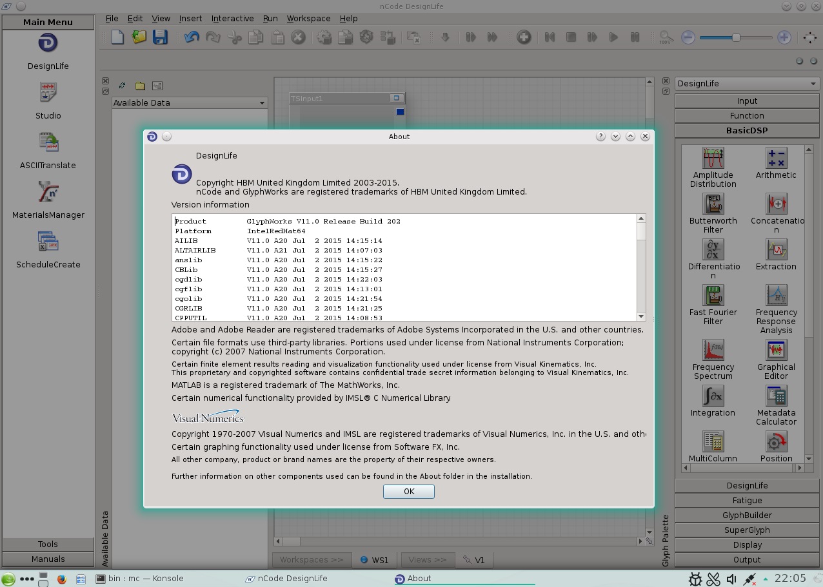Click the skip-to-start playback button

pos(550,37)
